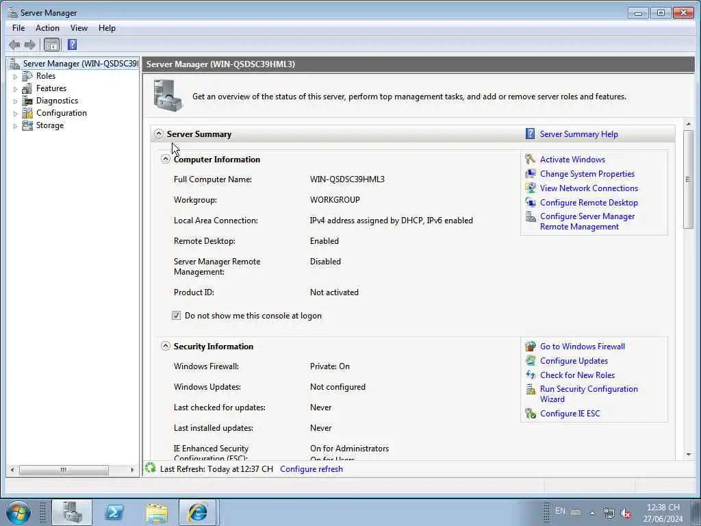Click the Go to Windows Firewall icon

point(531,346)
